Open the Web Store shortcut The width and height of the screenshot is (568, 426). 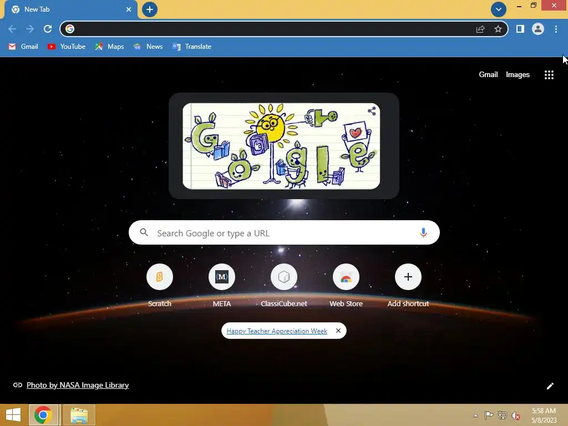pos(346,286)
